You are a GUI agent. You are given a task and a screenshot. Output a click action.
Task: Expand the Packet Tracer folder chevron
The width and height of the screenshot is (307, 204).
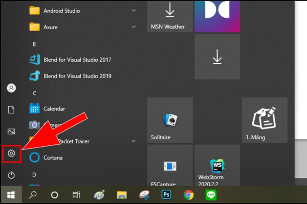pos(134,141)
